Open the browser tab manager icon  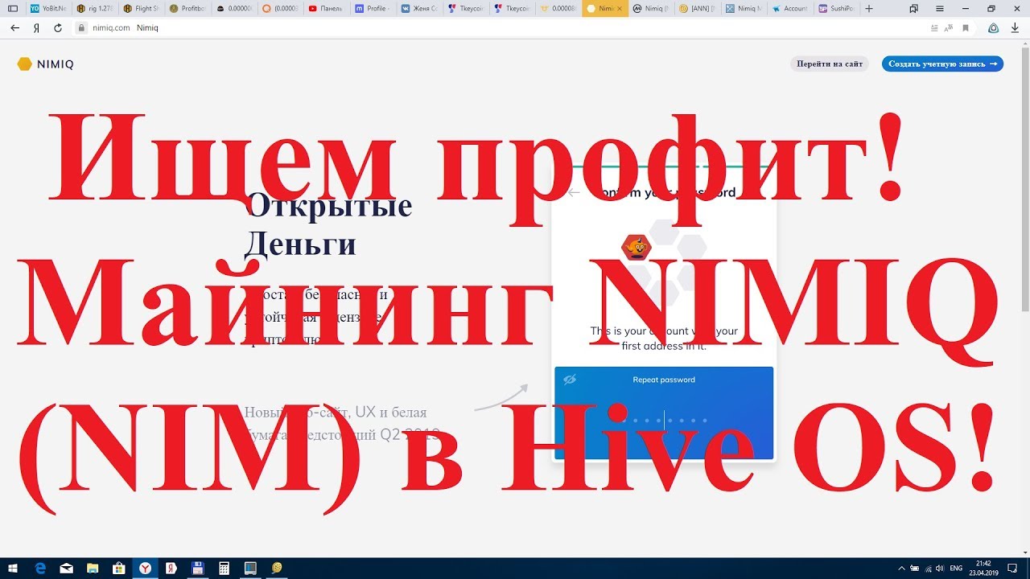(913, 8)
